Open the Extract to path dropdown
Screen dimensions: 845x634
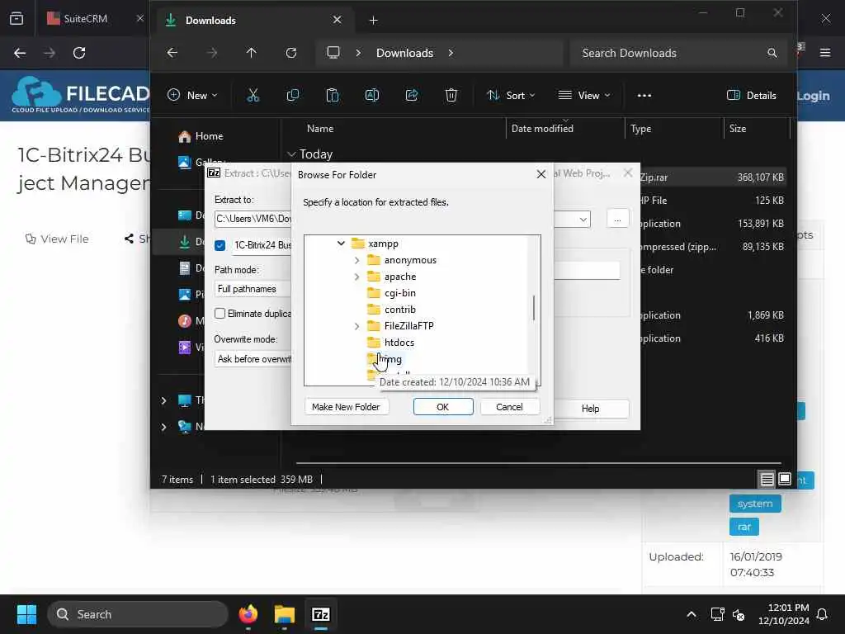583,219
